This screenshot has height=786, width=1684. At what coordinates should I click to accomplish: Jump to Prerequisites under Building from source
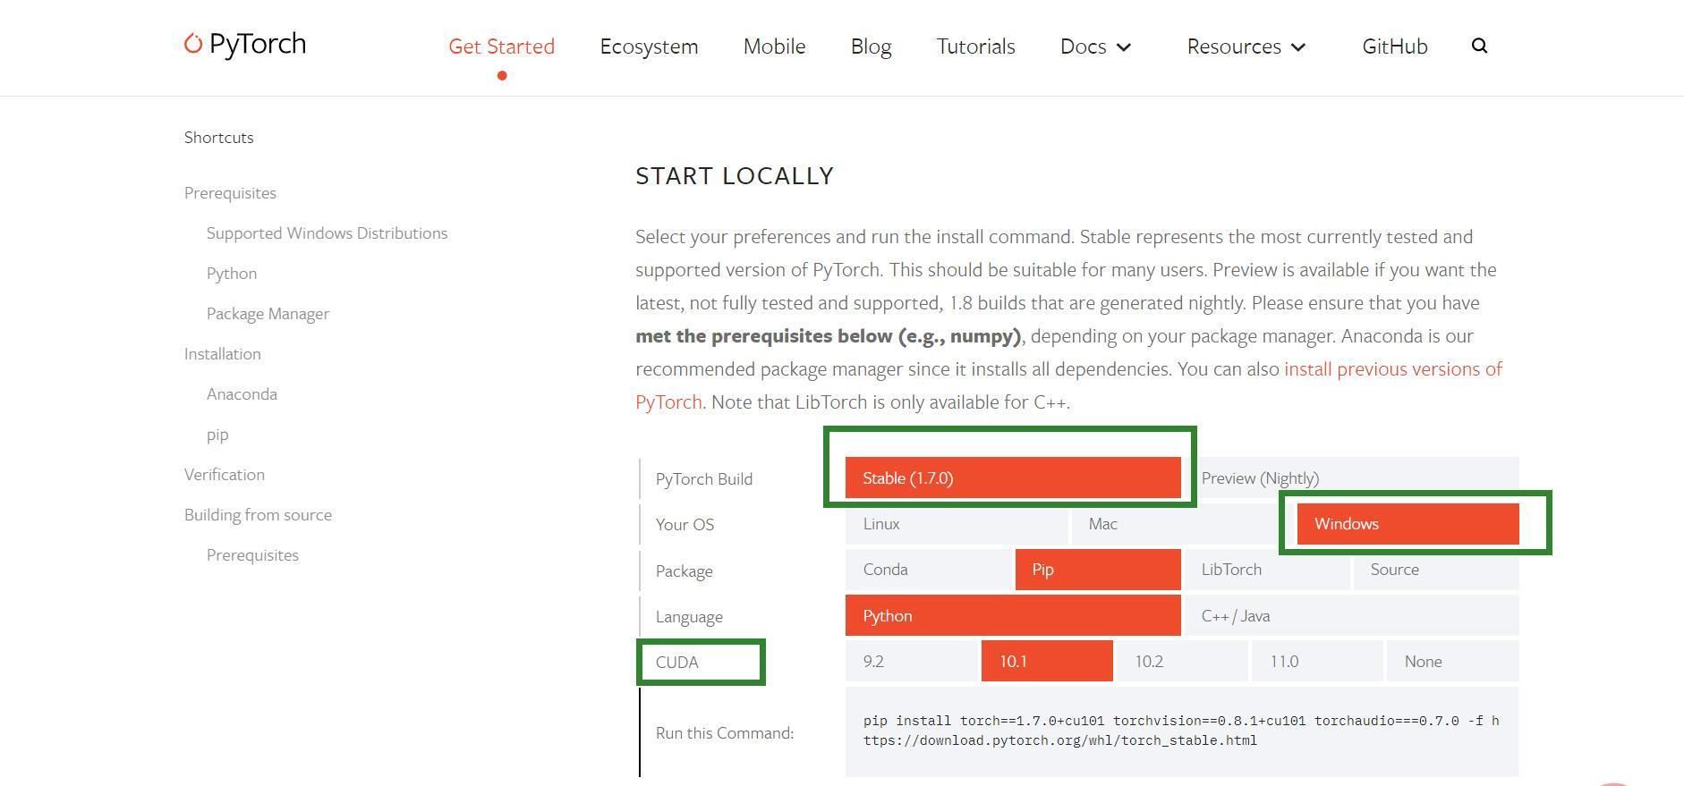[x=252, y=555]
